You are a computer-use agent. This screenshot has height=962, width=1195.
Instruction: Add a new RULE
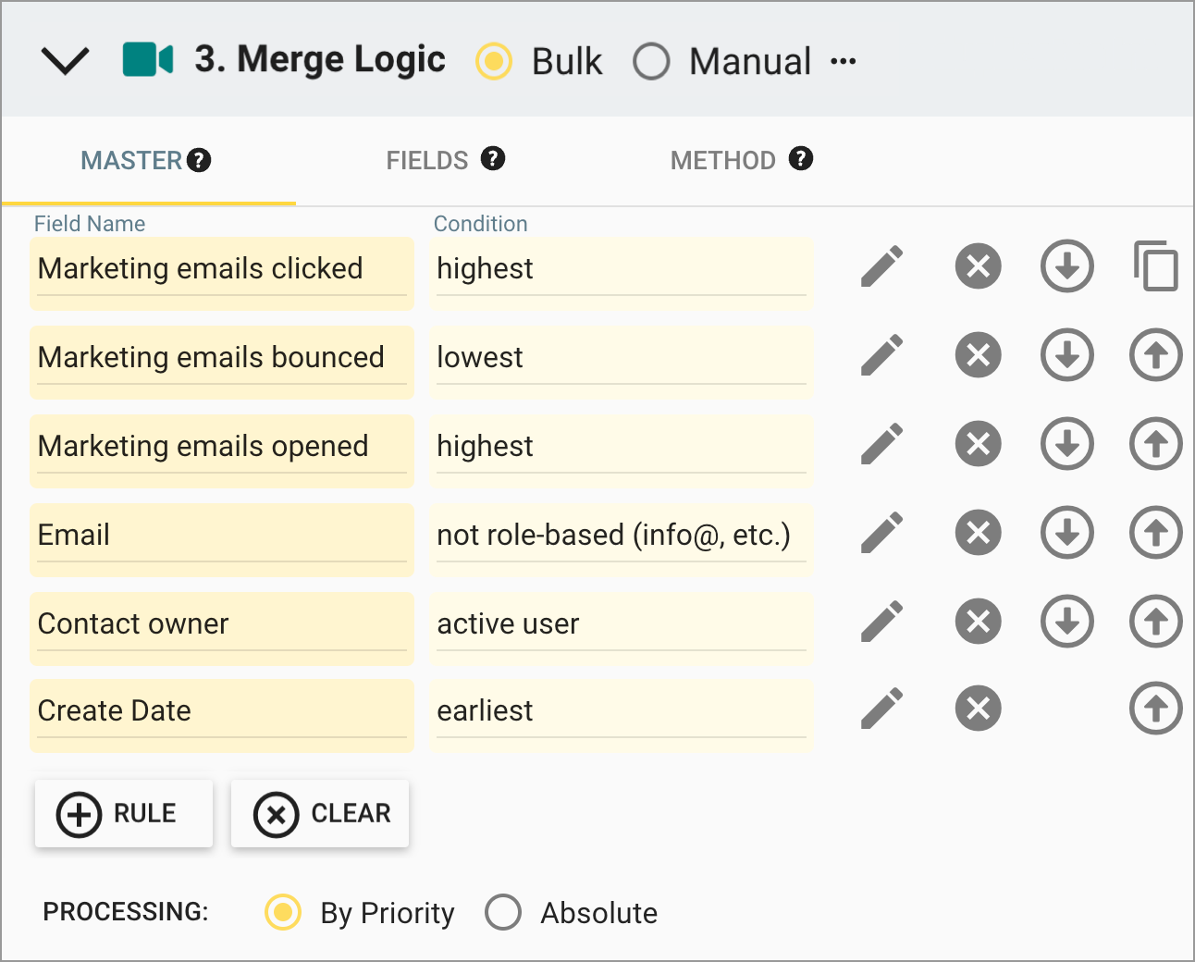pyautogui.click(x=123, y=813)
